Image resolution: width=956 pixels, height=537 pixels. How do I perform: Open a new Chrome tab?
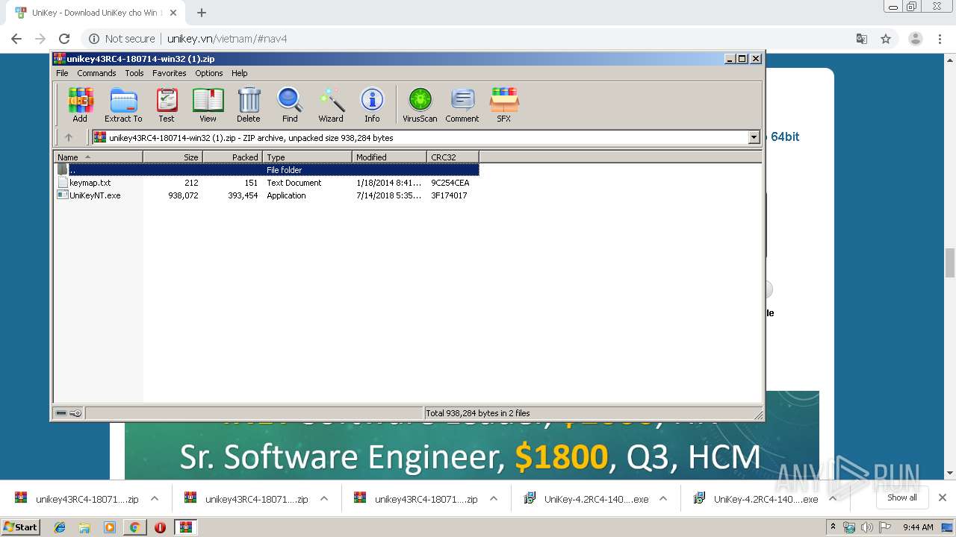point(201,13)
